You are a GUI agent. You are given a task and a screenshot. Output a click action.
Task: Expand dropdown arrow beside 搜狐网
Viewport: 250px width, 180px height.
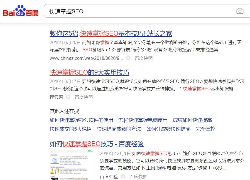(68, 97)
